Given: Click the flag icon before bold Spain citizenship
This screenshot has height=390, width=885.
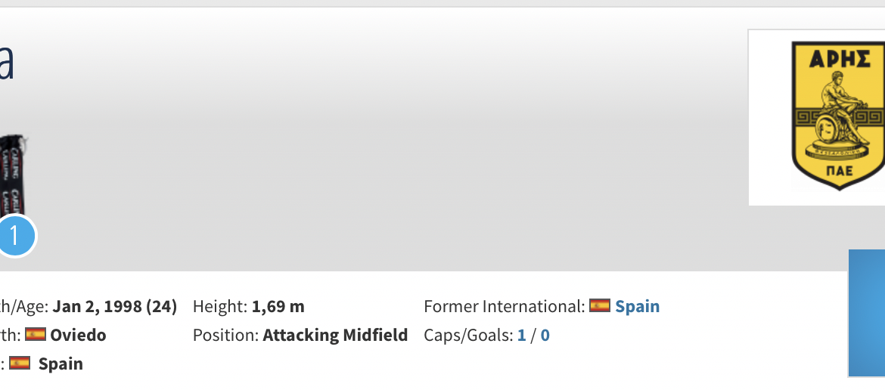Looking at the screenshot, I should coord(20,364).
